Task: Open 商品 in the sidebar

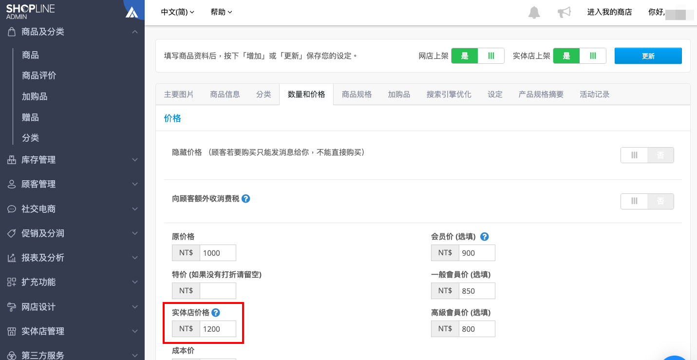Action: coord(30,55)
